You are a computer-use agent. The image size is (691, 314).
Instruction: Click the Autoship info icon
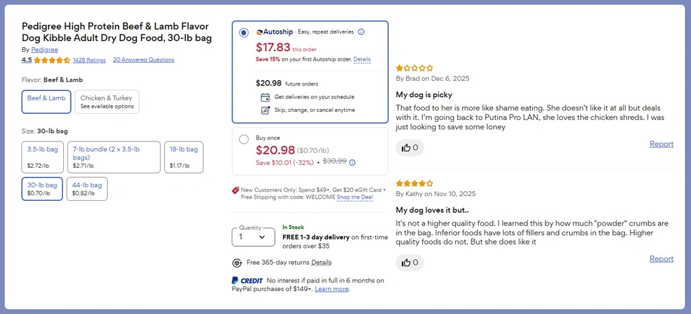tap(361, 32)
